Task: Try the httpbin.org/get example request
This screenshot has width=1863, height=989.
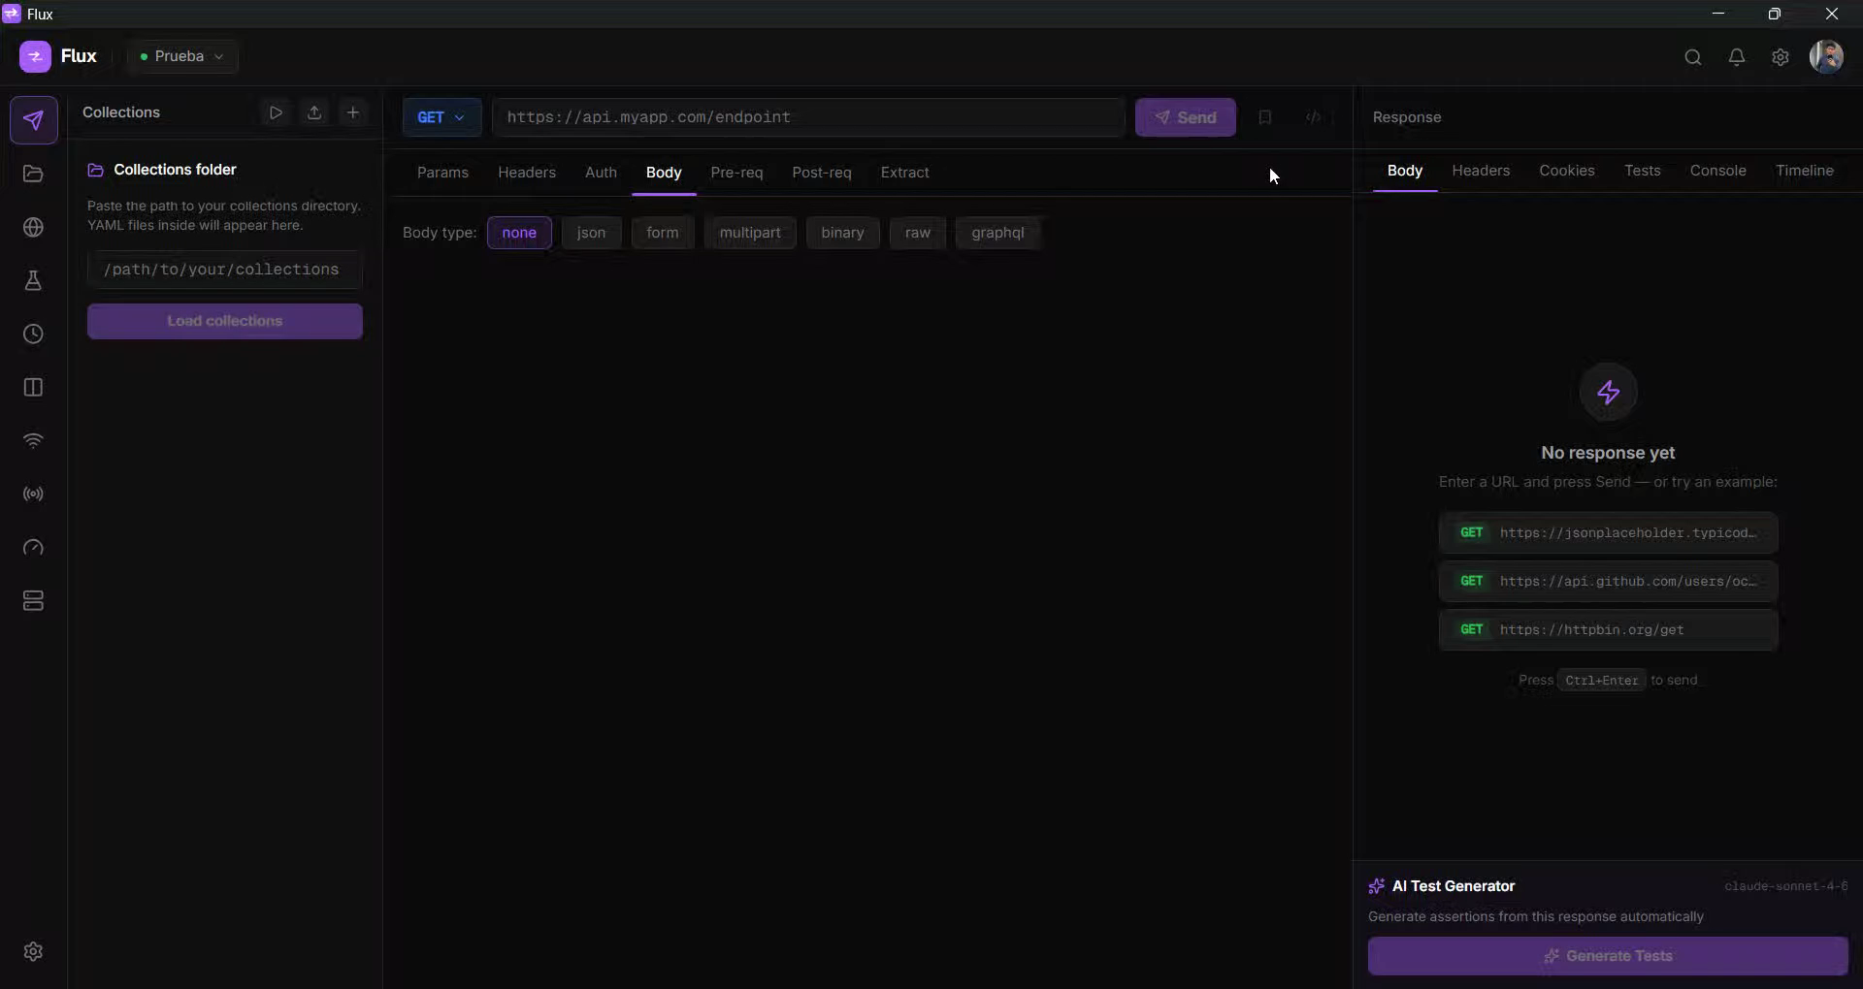Action: (1608, 629)
